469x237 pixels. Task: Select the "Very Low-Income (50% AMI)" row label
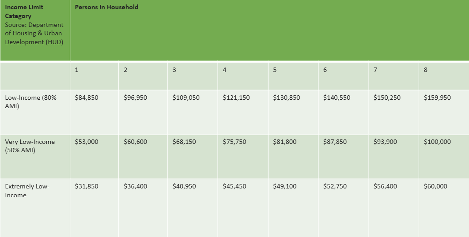coord(30,146)
